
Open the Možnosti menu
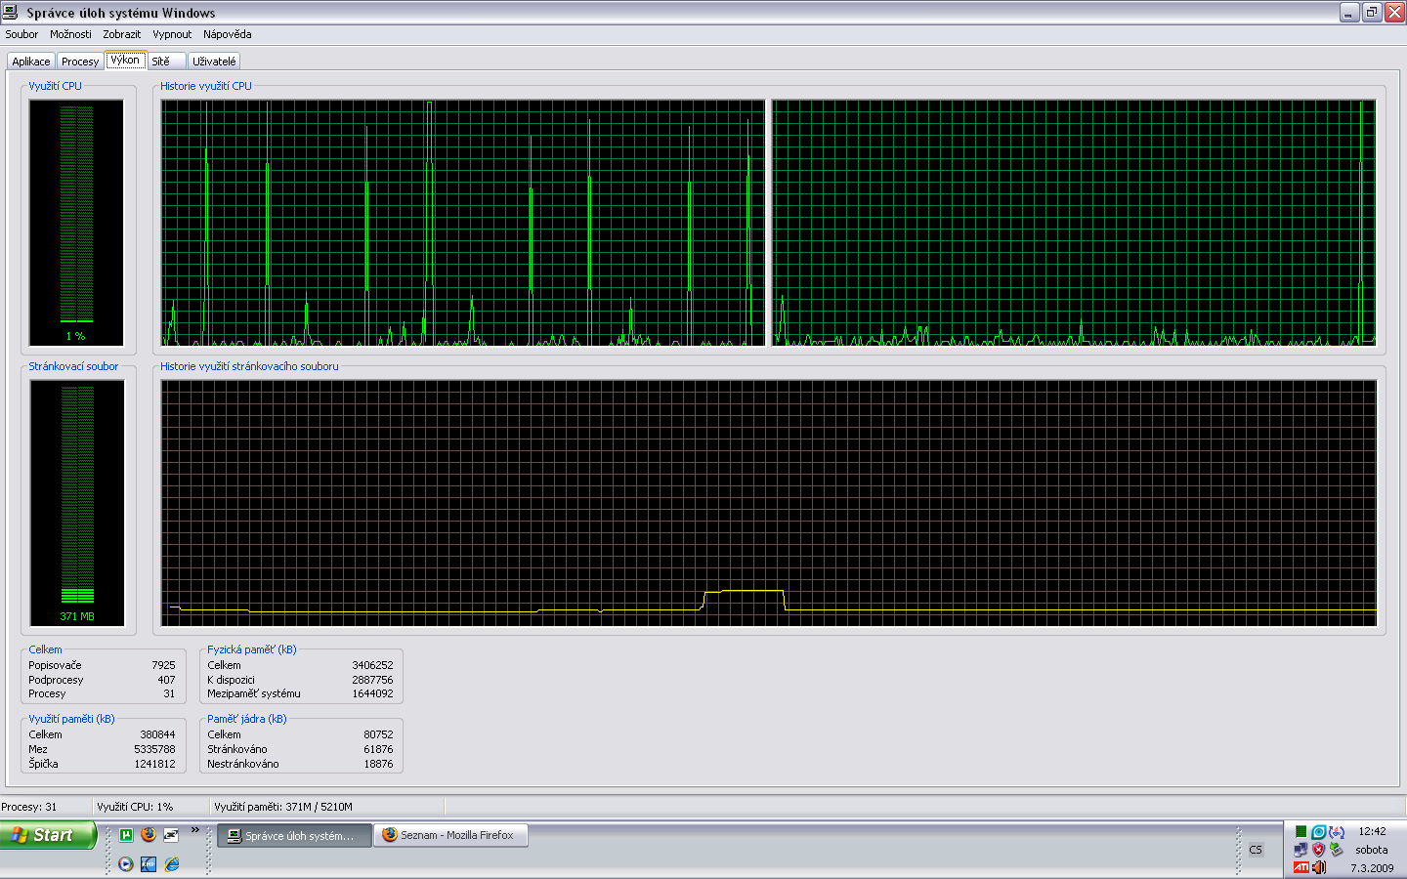pos(70,34)
